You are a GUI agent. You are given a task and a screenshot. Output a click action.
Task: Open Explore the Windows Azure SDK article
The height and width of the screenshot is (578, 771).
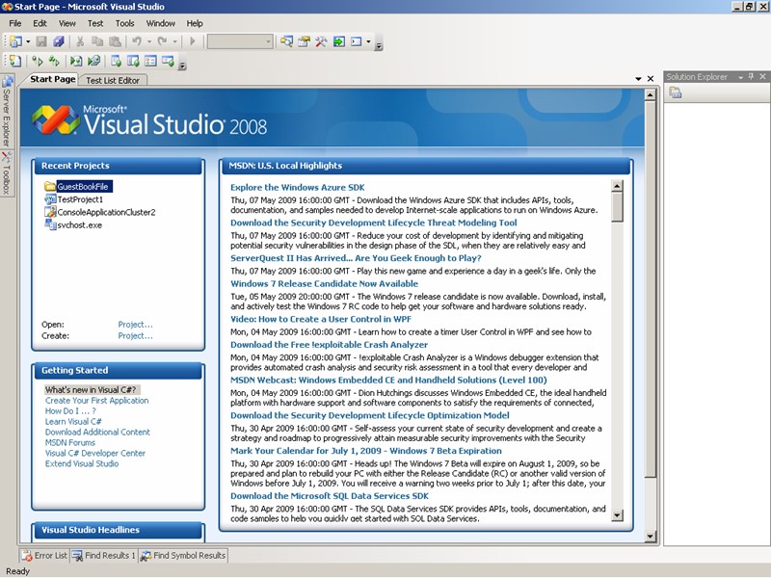coord(298,187)
